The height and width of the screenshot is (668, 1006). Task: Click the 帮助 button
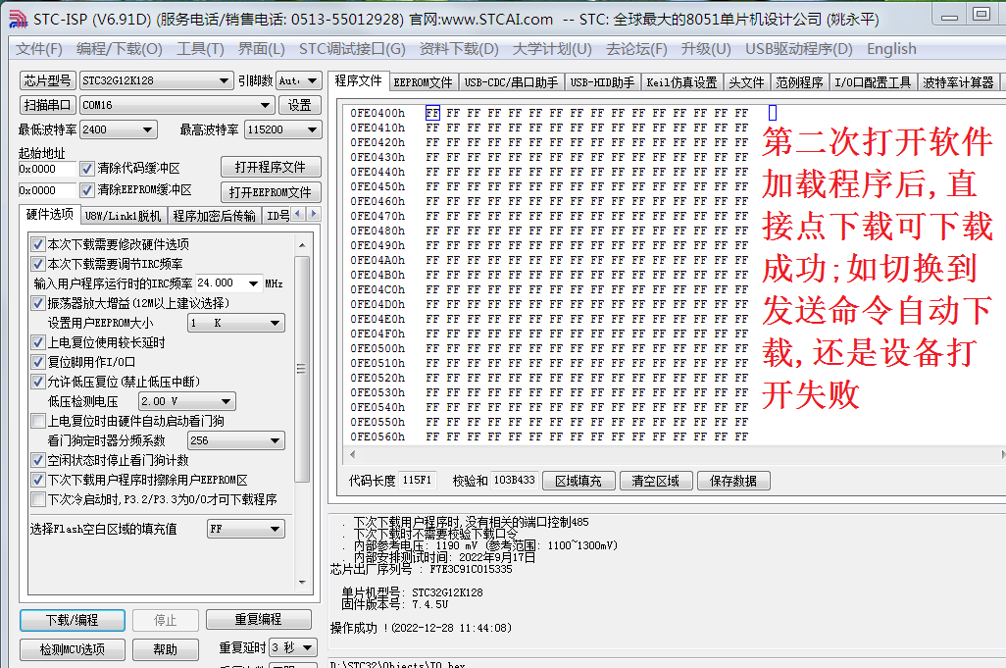(165, 649)
